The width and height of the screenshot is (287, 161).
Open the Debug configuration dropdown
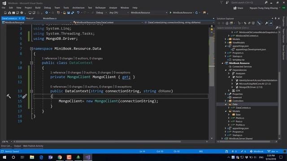pyautogui.click(x=101, y=13)
